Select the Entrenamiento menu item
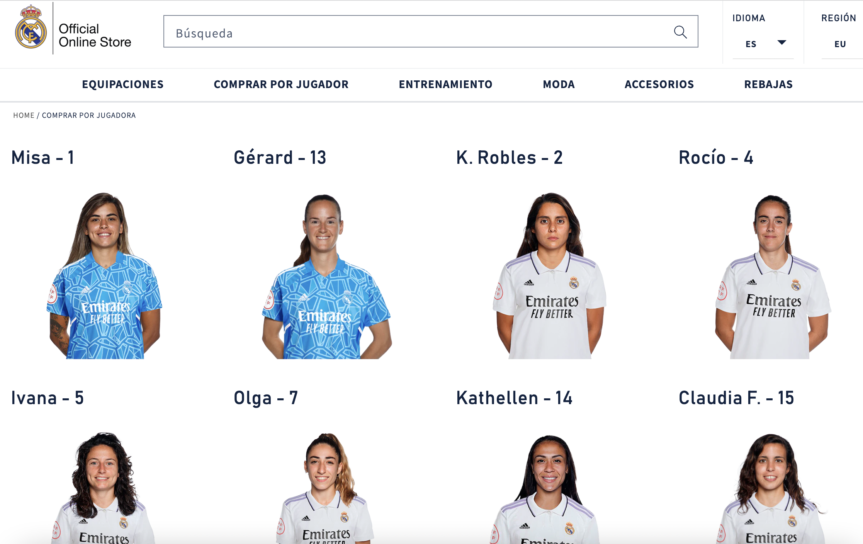The image size is (863, 544). [x=445, y=84]
